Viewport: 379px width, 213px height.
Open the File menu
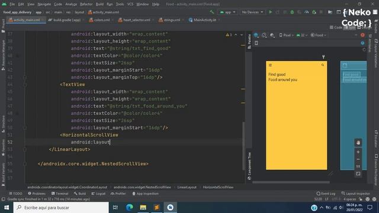pos(12,4)
